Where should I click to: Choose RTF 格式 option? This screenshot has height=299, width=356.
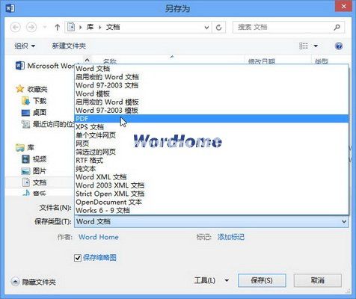coord(212,160)
